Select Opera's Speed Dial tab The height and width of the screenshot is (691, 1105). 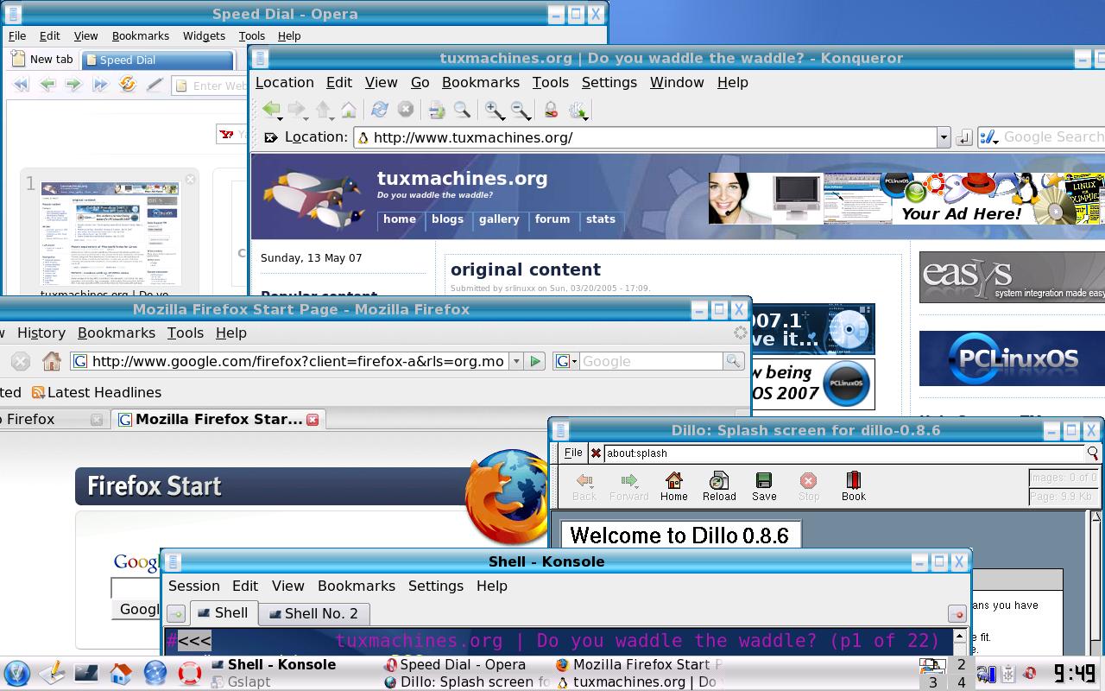click(x=157, y=60)
